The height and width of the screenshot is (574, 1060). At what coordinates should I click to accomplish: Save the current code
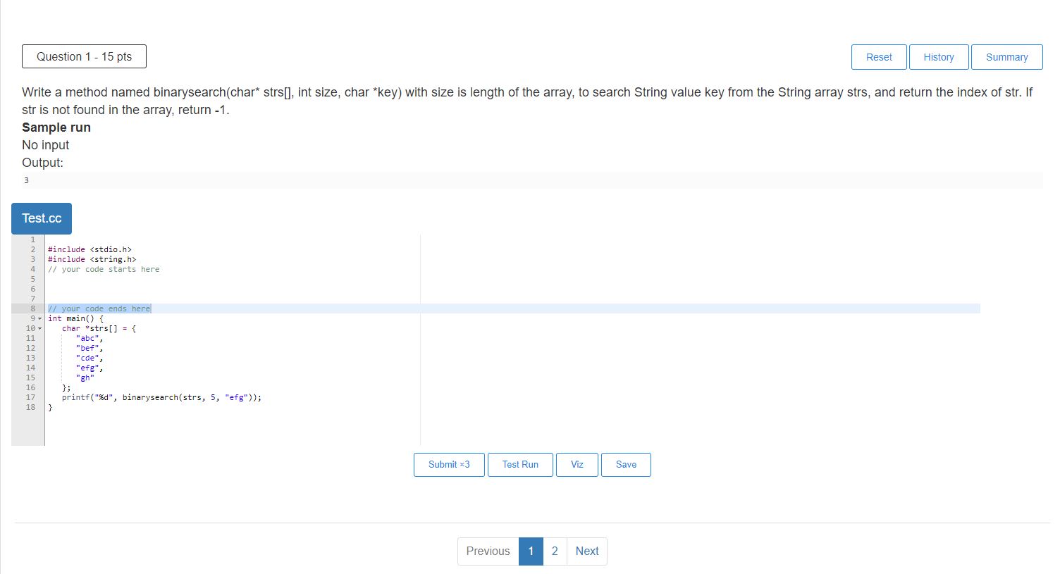click(626, 464)
